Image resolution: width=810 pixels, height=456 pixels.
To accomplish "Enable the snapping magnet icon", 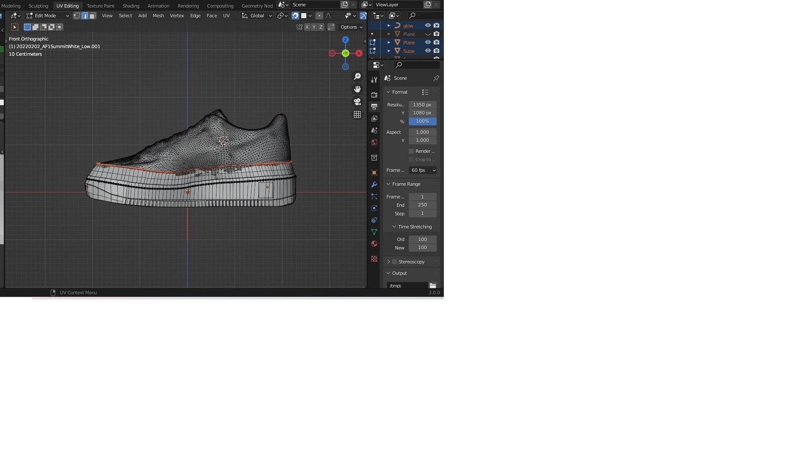I will [295, 16].
